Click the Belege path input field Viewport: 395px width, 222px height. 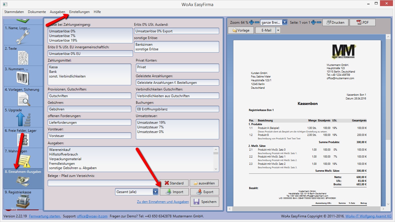point(103,183)
